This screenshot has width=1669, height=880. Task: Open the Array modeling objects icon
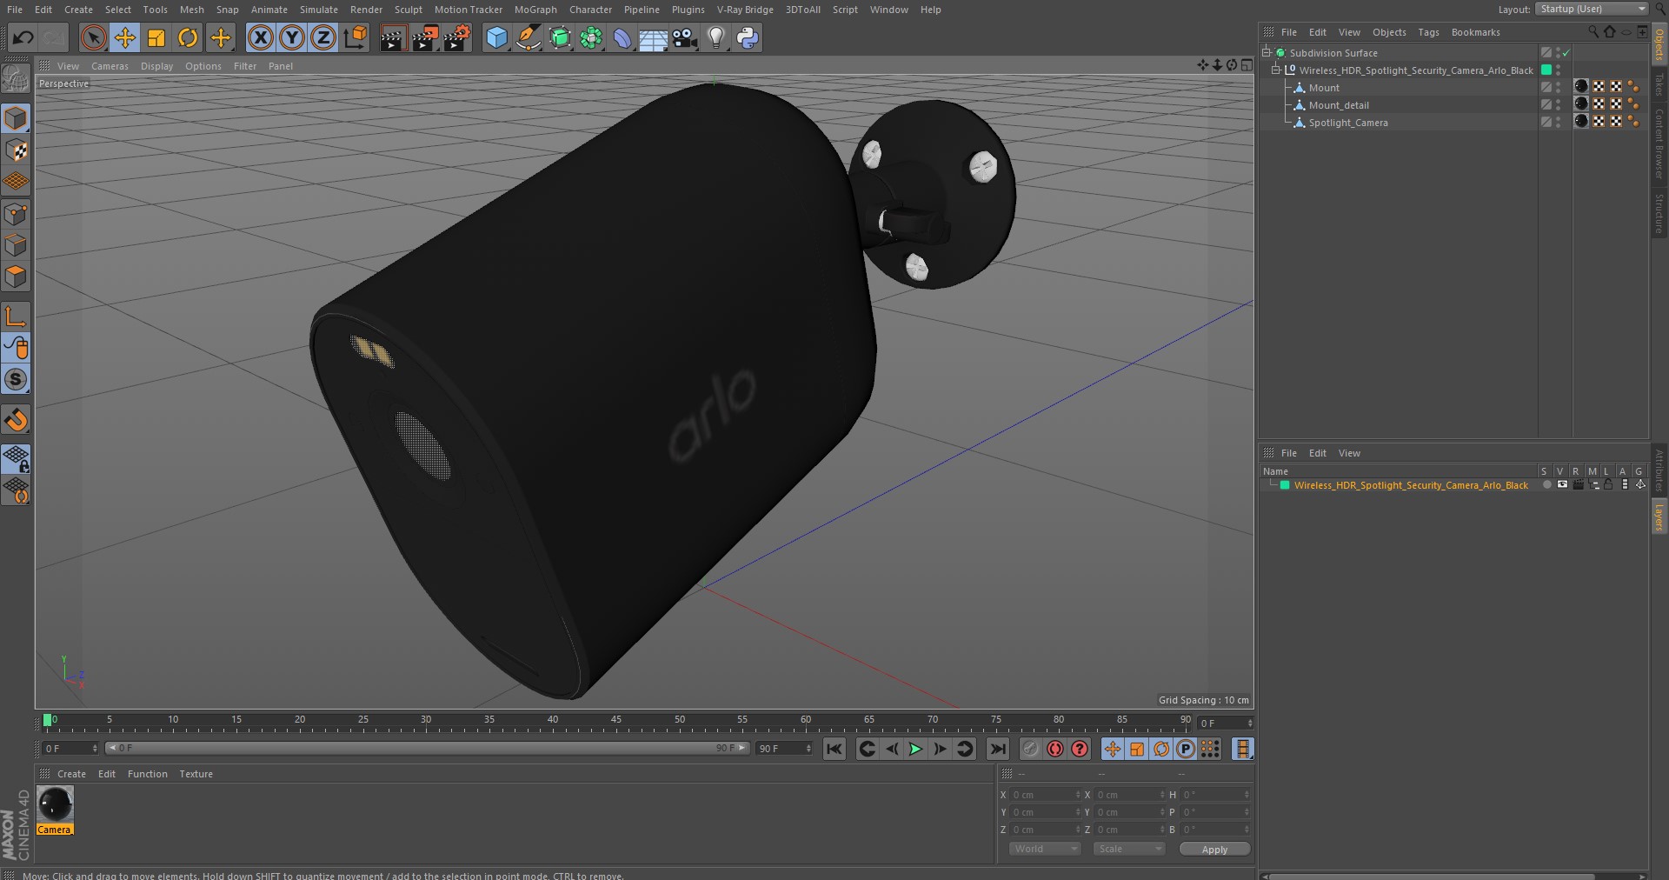pyautogui.click(x=591, y=37)
